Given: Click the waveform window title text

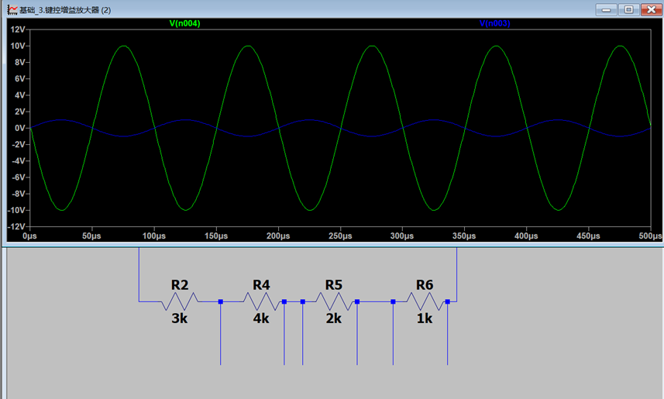Looking at the screenshot, I should tap(65, 10).
